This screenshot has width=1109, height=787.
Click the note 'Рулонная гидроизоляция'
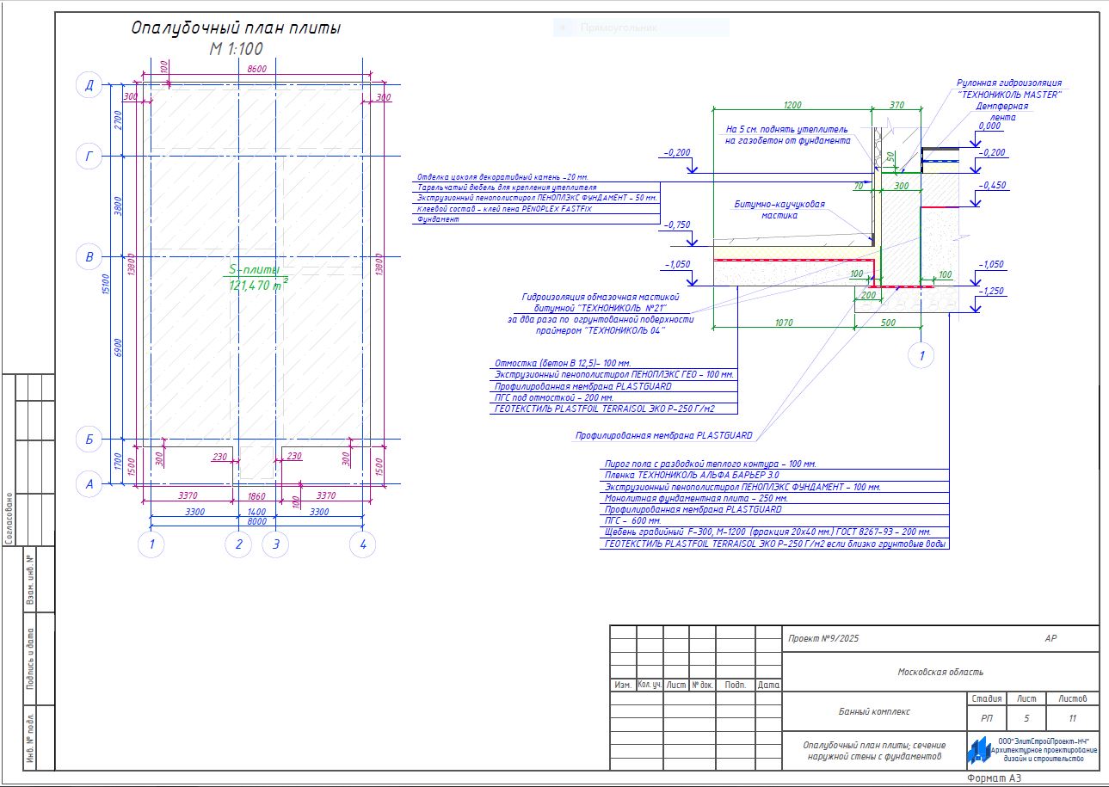pos(1009,83)
